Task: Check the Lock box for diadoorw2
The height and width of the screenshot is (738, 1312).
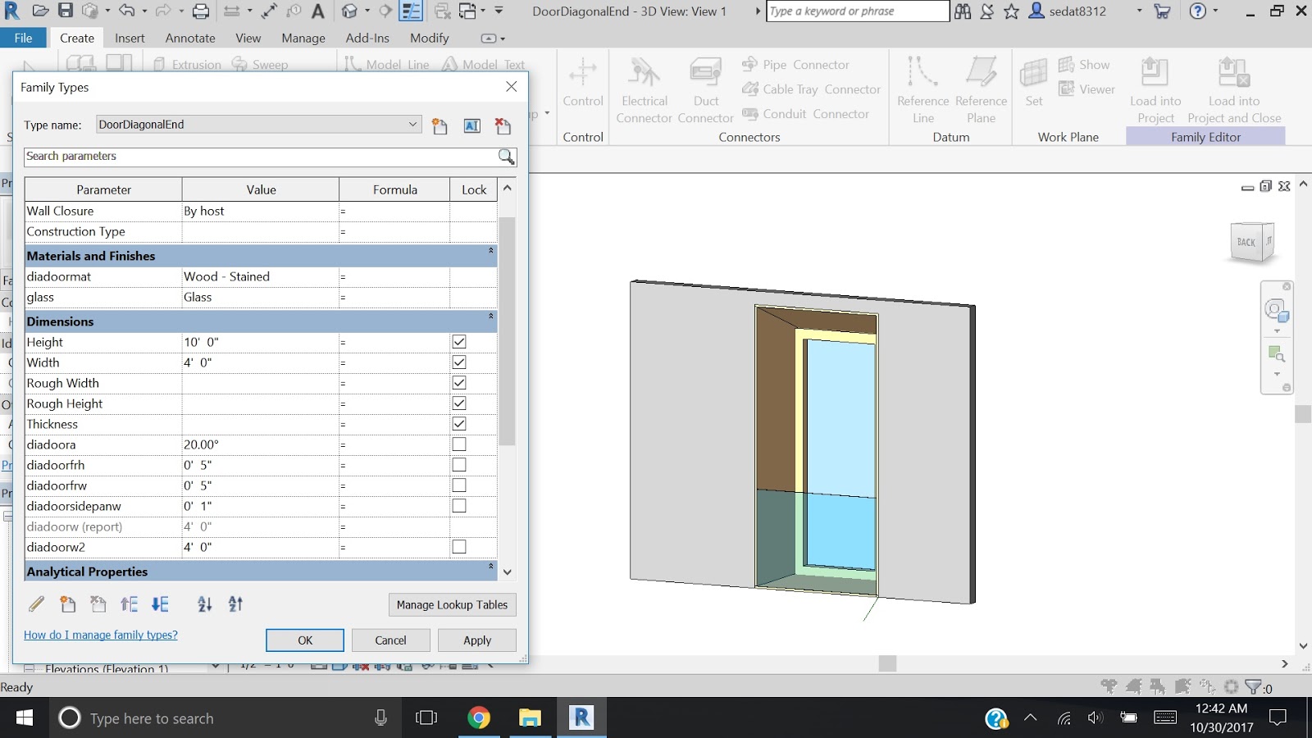Action: pos(458,546)
